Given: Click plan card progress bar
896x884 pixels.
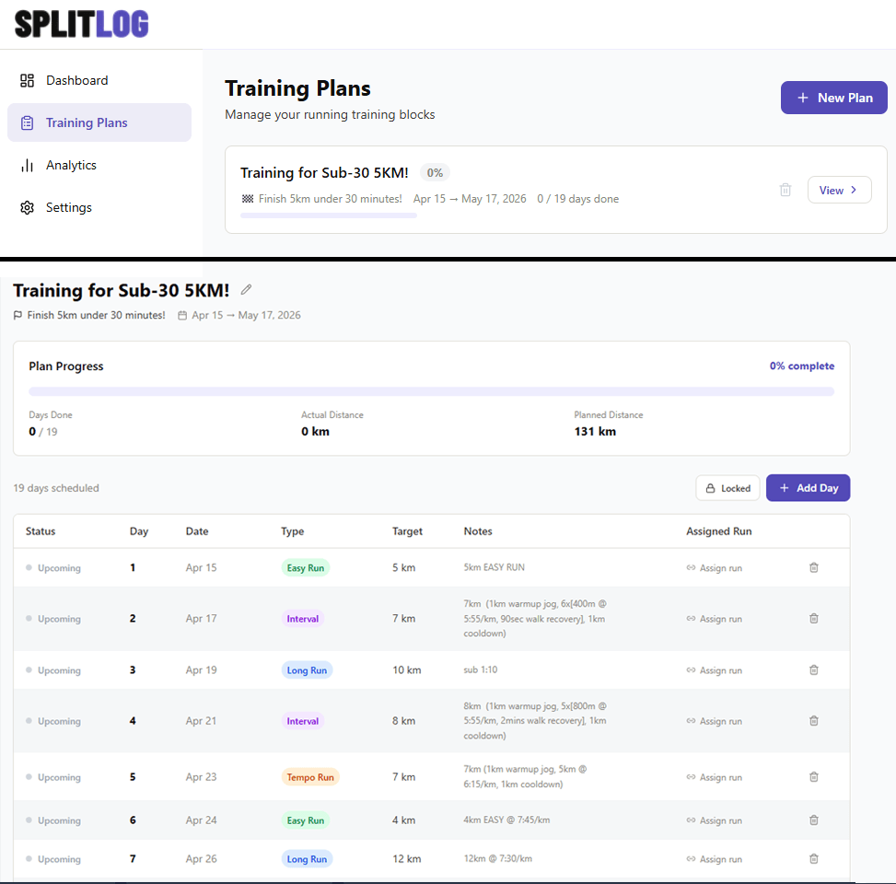Looking at the screenshot, I should click(x=329, y=215).
